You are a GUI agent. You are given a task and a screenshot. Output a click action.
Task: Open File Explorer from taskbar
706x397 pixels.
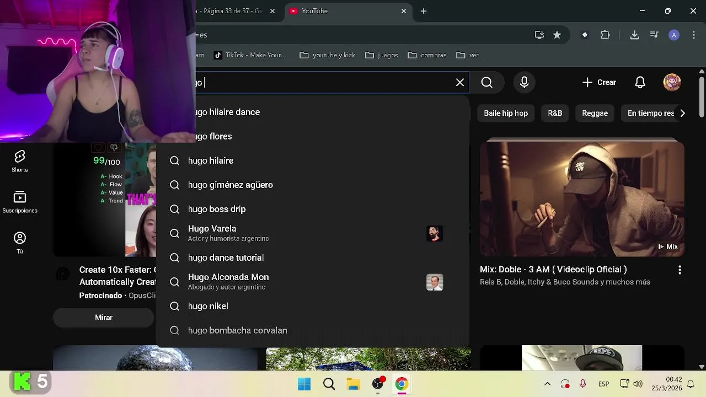click(x=353, y=384)
